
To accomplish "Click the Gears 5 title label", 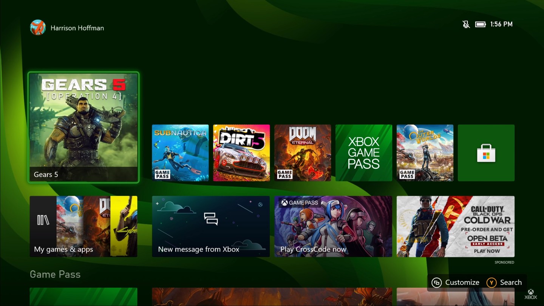I will click(46, 175).
